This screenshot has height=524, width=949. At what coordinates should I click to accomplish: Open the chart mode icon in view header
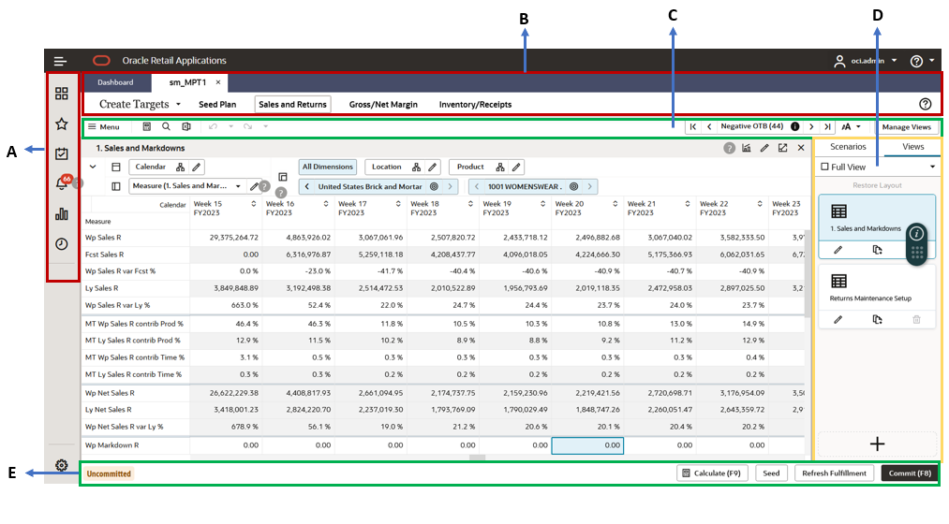point(747,148)
